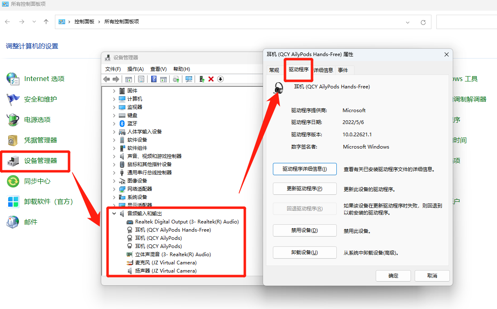Click 禁用设备(D) button
Viewport: 497px width, 309px height.
[x=305, y=230]
